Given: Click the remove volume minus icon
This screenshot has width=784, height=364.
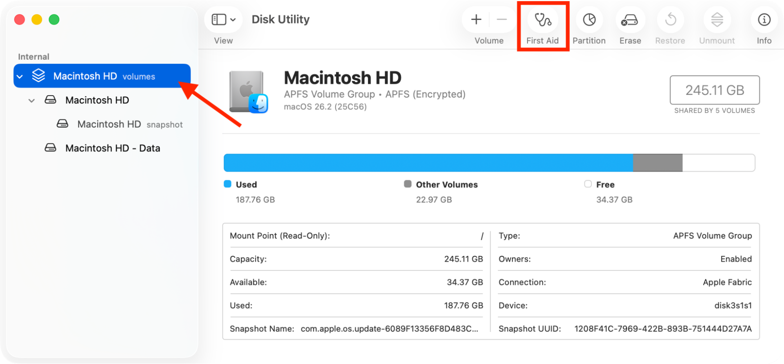Looking at the screenshot, I should 502,19.
